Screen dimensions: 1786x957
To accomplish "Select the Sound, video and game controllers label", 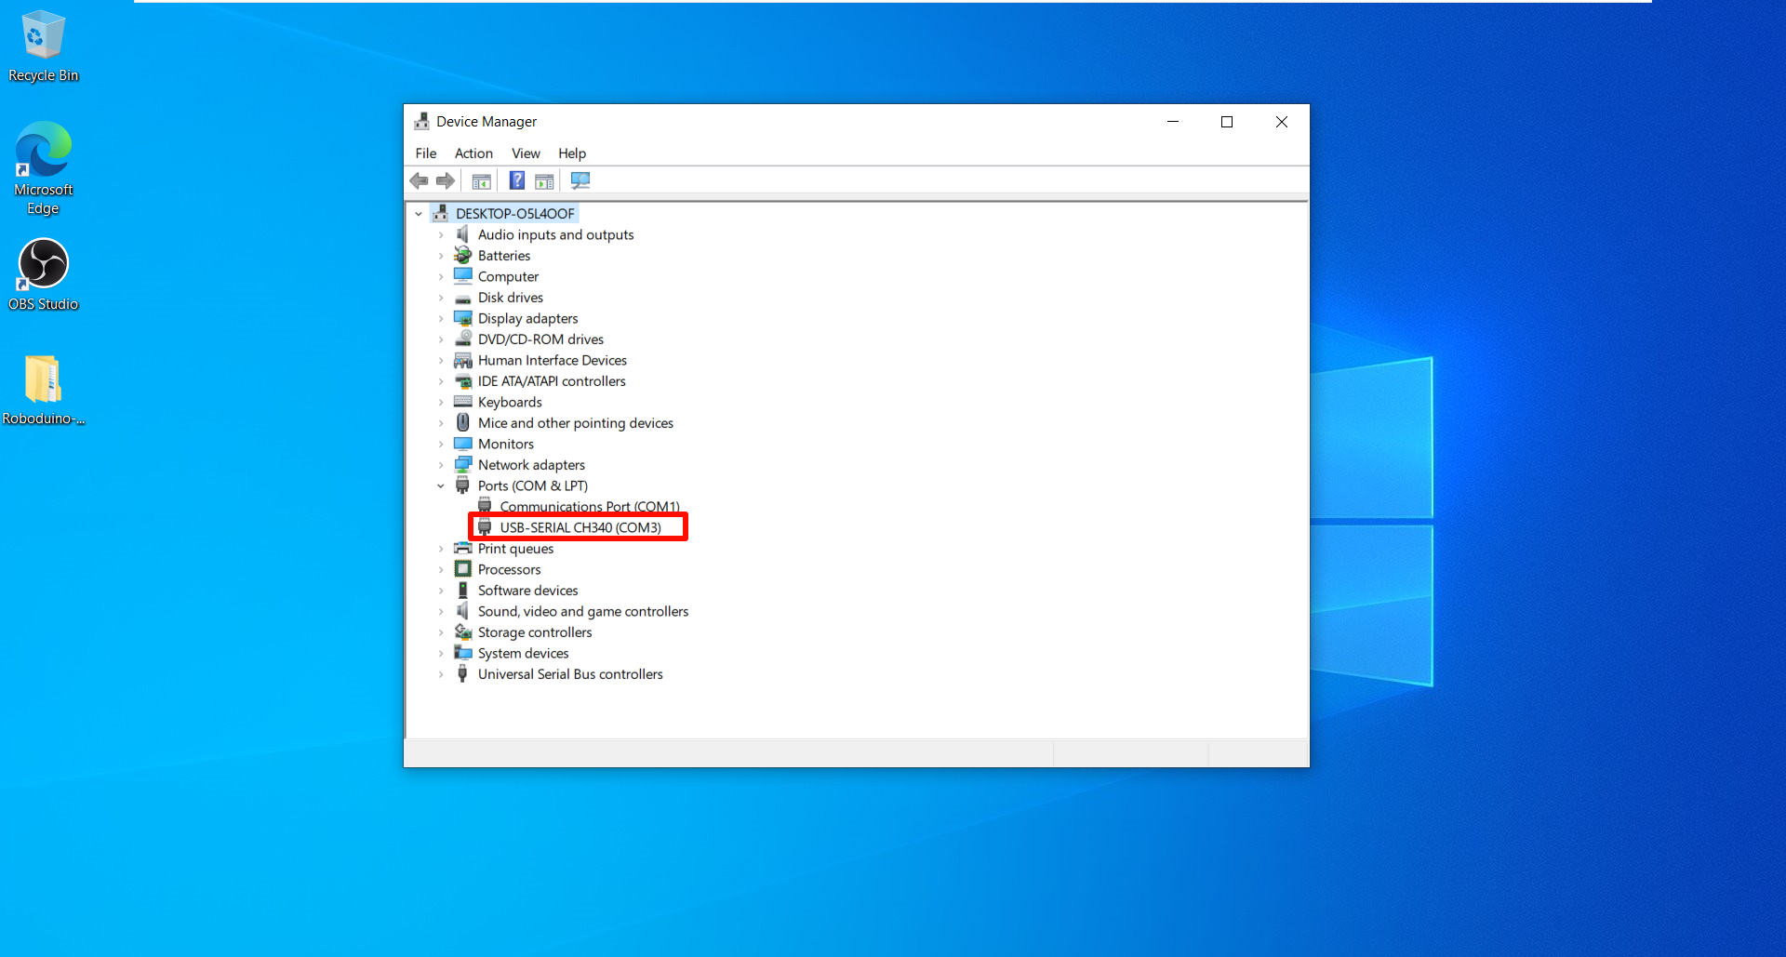I will (583, 611).
